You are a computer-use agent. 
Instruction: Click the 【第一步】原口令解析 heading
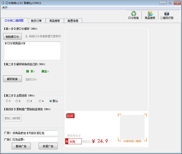click(x=20, y=29)
